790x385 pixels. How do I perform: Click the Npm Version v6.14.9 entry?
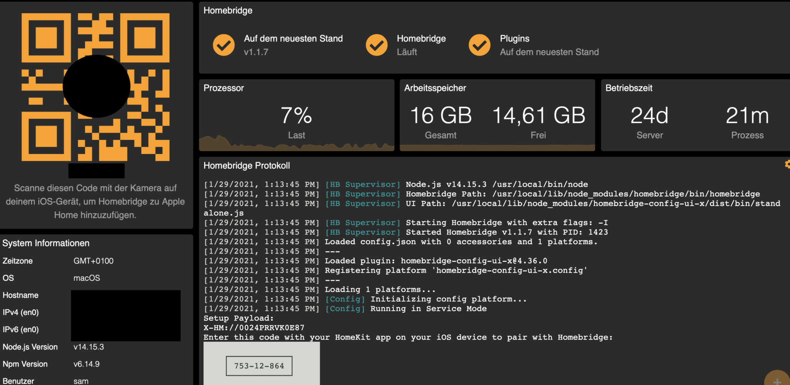pos(86,364)
